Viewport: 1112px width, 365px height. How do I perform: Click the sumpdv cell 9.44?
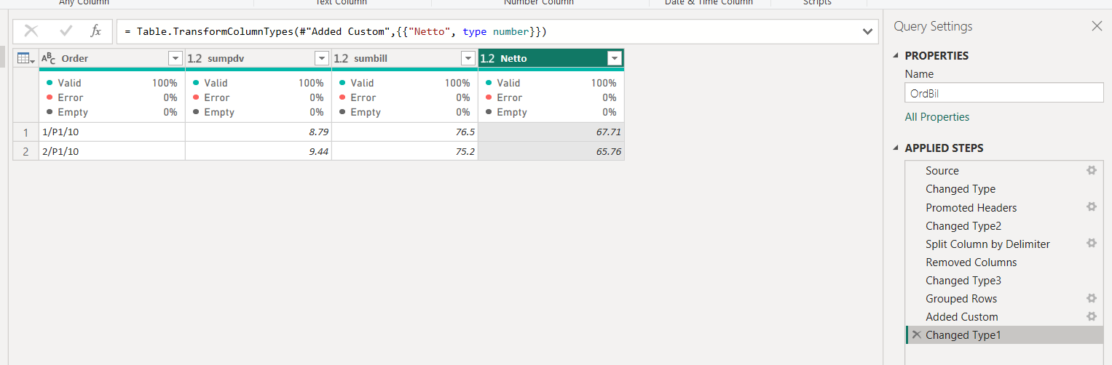259,151
